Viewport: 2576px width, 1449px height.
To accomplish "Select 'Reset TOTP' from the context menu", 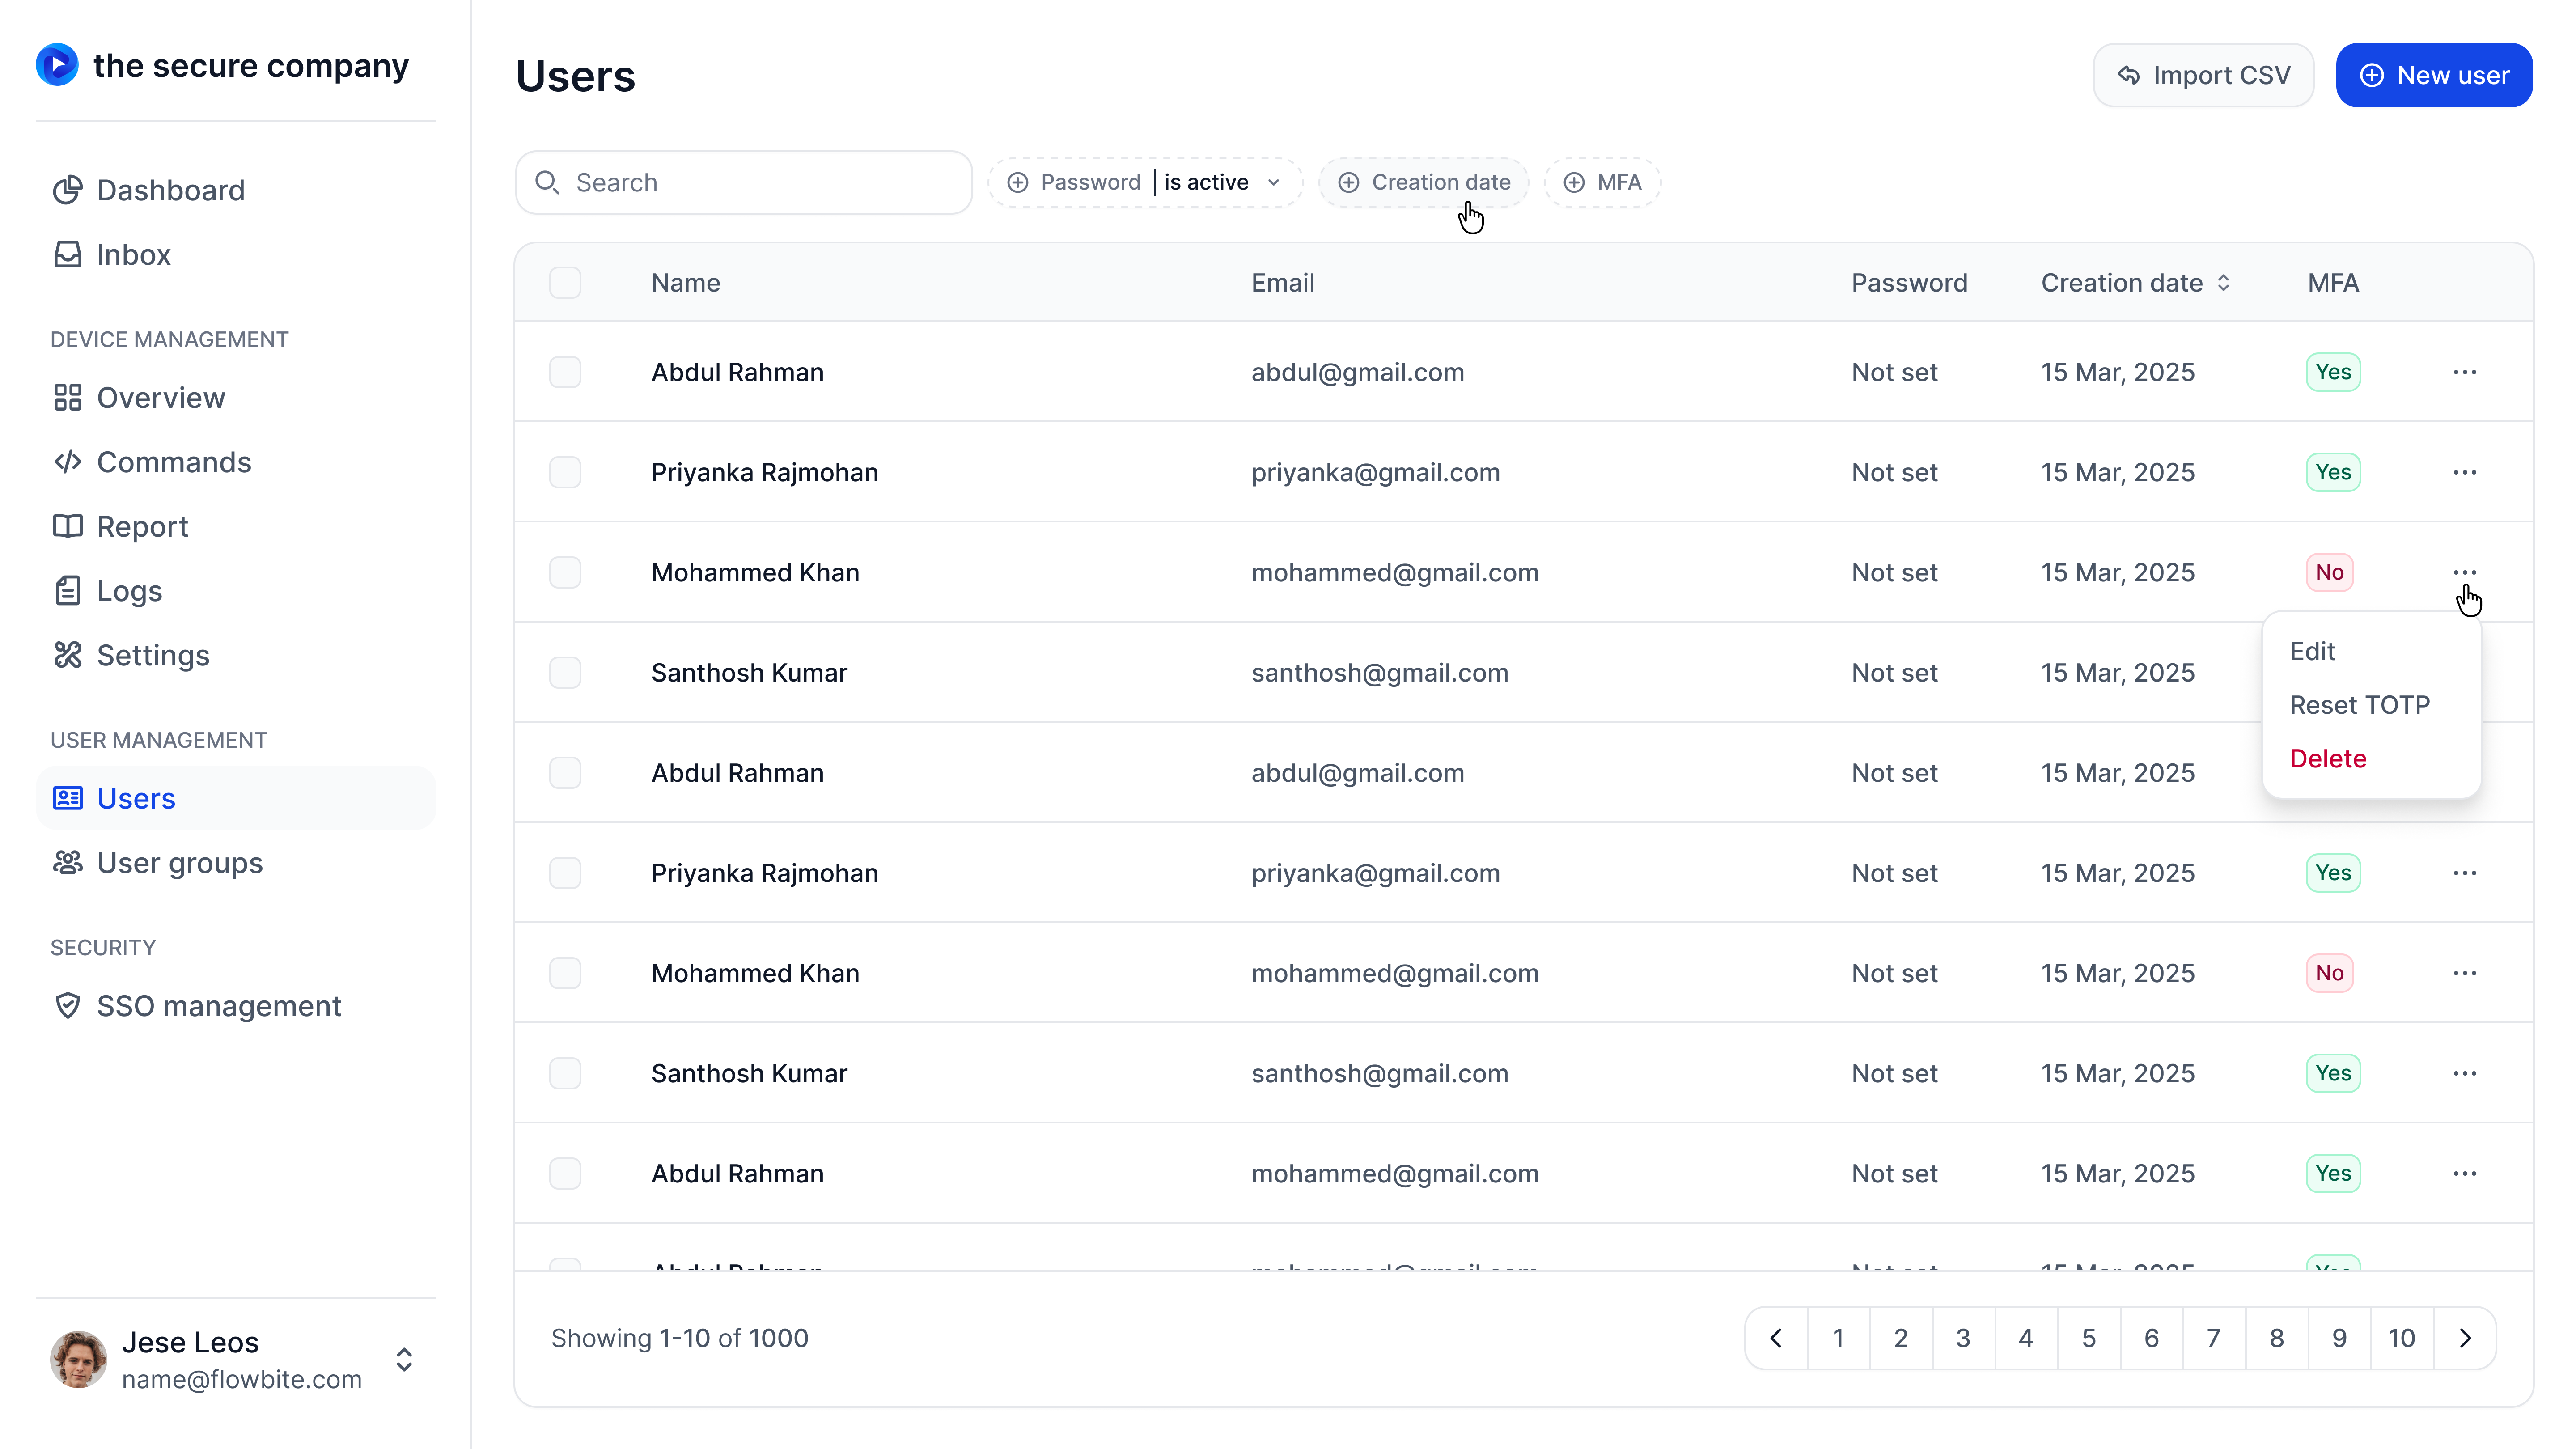I will pos(2359,704).
